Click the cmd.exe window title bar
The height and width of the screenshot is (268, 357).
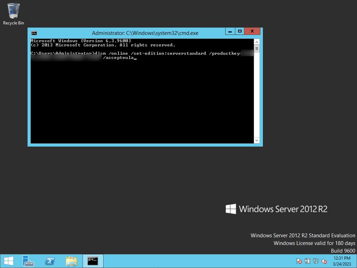(x=145, y=33)
